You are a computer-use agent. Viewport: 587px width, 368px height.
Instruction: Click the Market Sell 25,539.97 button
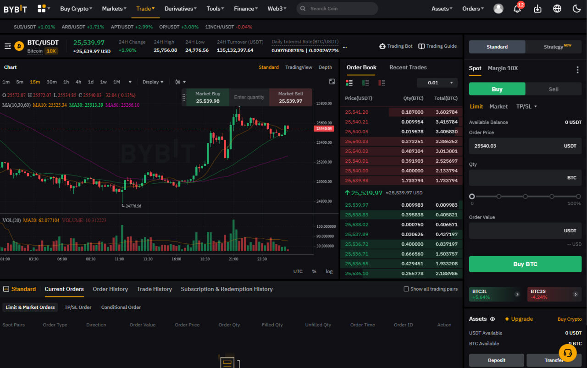point(290,97)
